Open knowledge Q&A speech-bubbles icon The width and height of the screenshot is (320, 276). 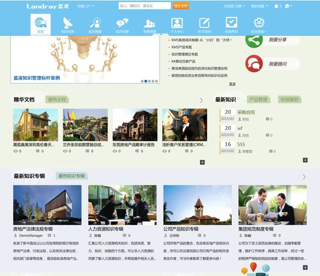pyautogui.click(x=122, y=23)
